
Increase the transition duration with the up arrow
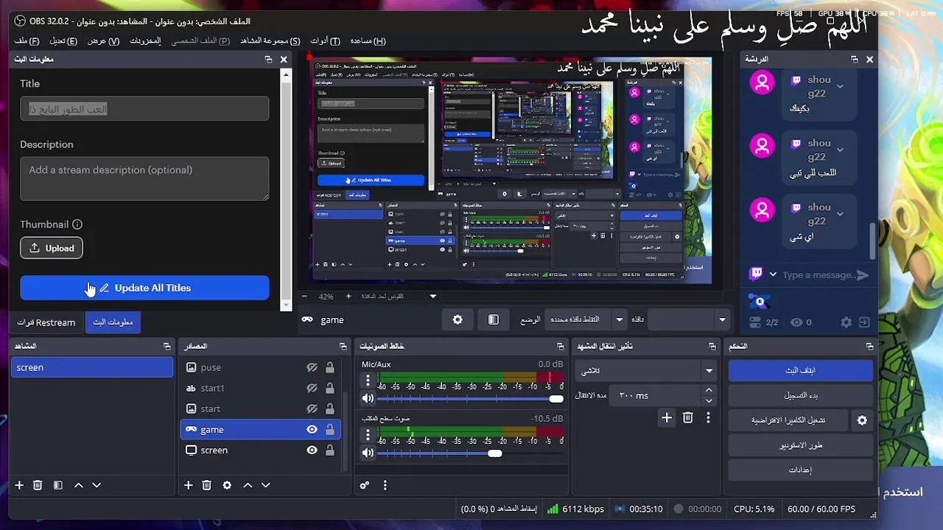[709, 390]
